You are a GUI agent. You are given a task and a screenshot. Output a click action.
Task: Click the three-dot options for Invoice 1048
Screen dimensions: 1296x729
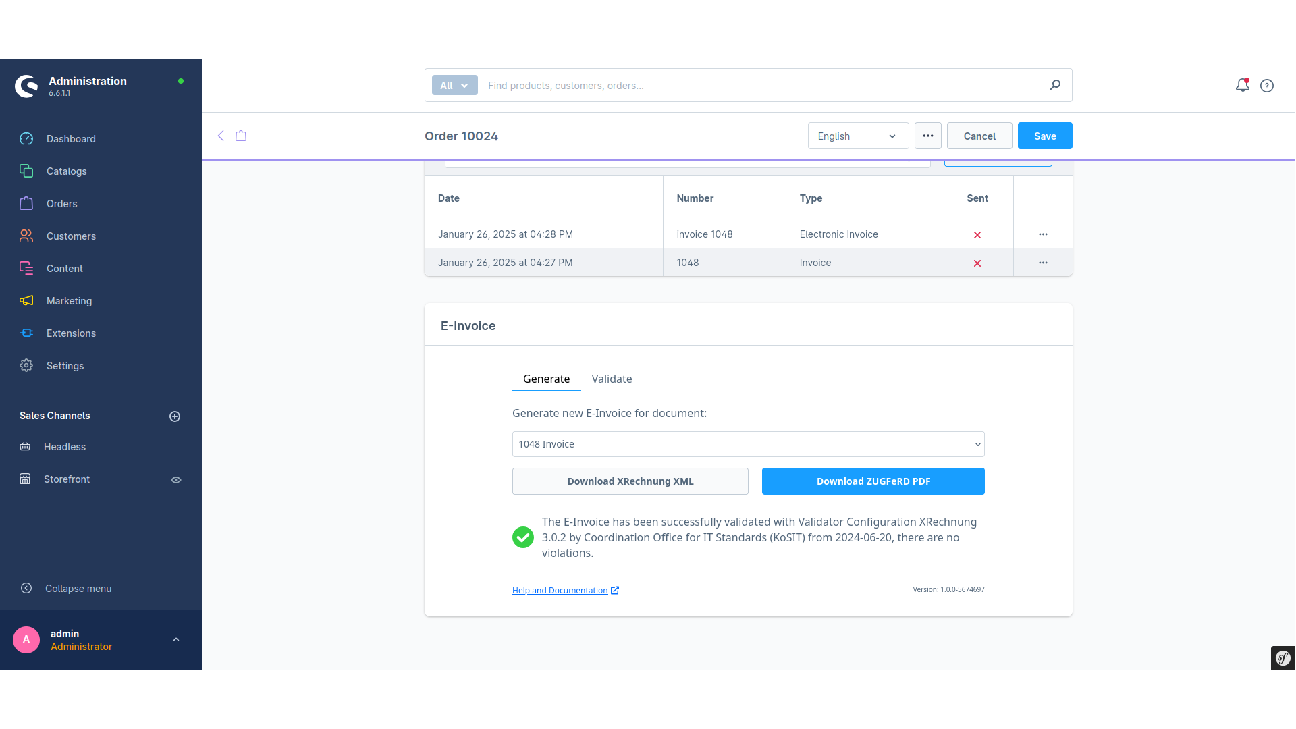tap(1043, 263)
